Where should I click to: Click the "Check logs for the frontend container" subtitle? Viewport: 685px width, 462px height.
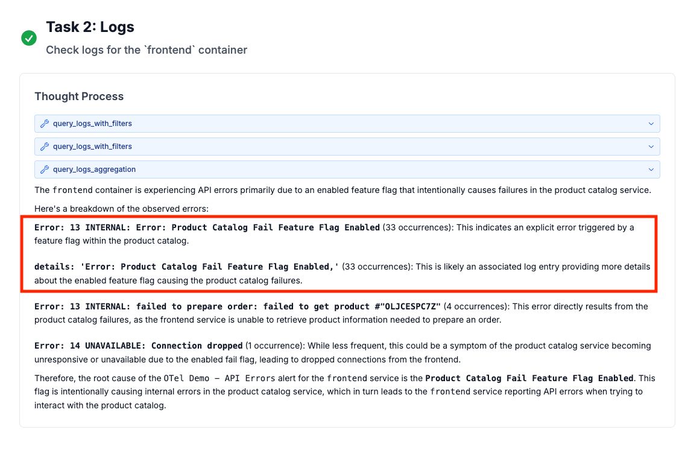pos(147,50)
